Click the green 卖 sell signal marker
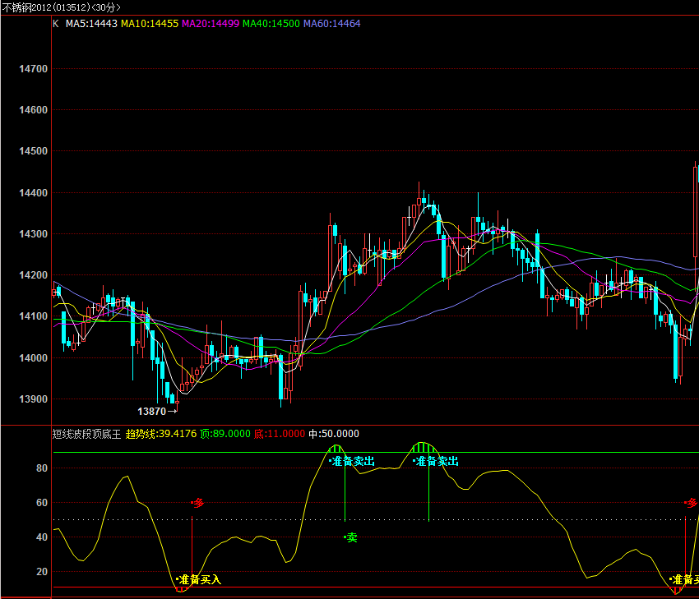699x599 pixels. click(352, 538)
